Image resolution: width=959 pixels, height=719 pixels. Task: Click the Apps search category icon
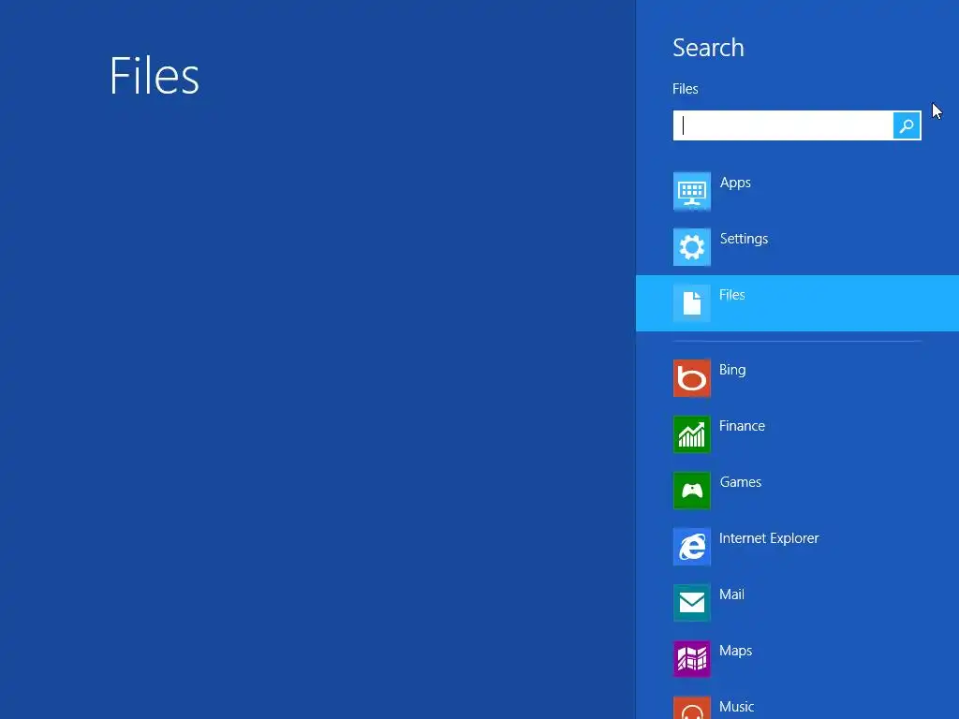coord(692,191)
